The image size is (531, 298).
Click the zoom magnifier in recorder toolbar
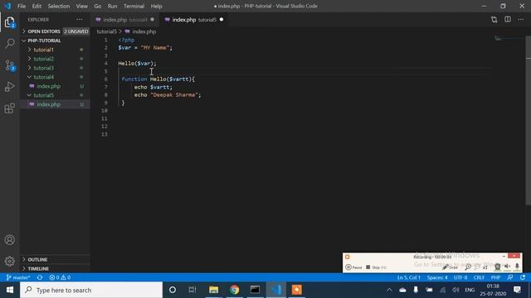tap(468, 267)
